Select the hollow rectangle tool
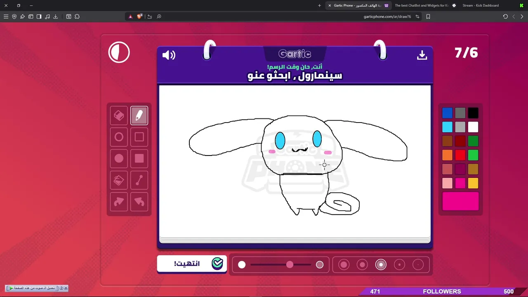Screen dimensions: 528x297 pos(139,137)
